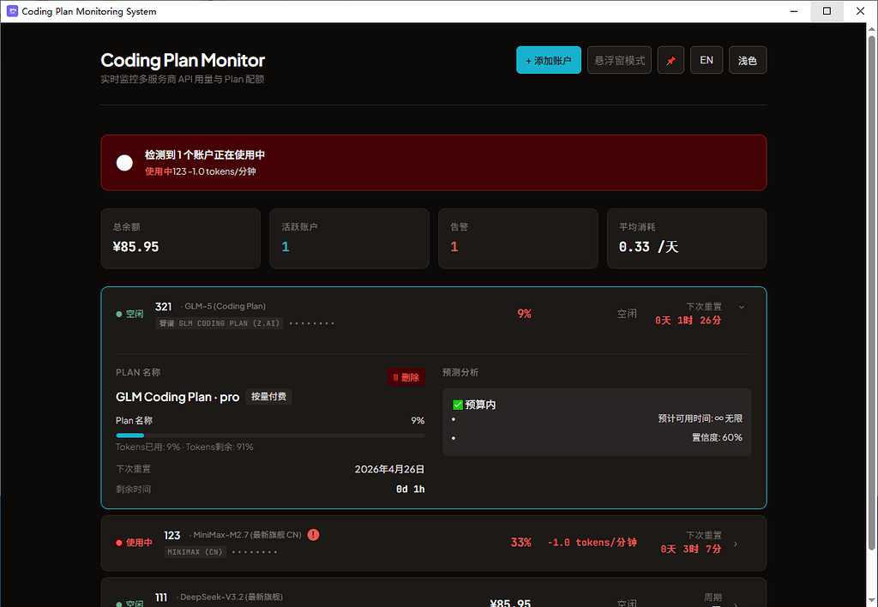
Task: Switch to 悬浮窗模式 floating window mode
Action: pyautogui.click(x=619, y=60)
